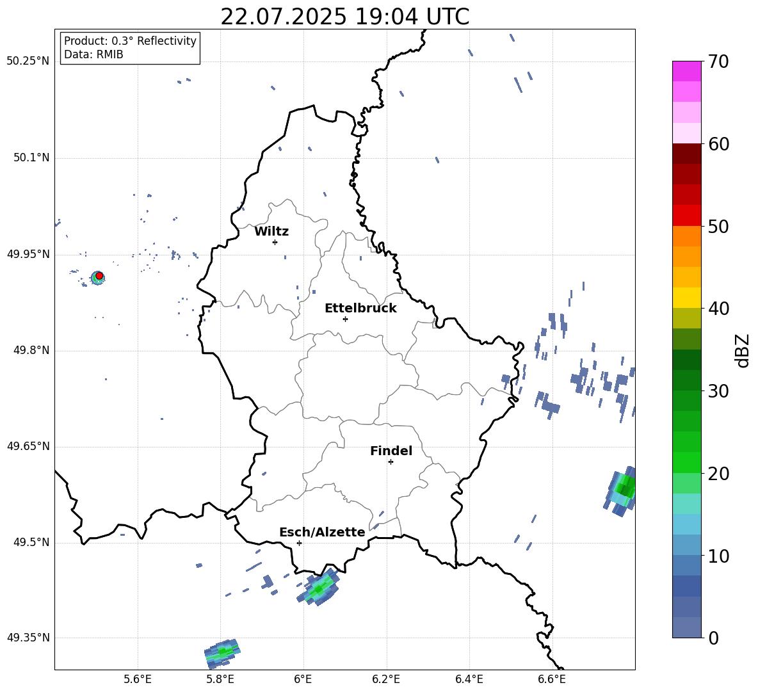
Task: Click the 50.1°N latitude label
Action: tap(31, 158)
